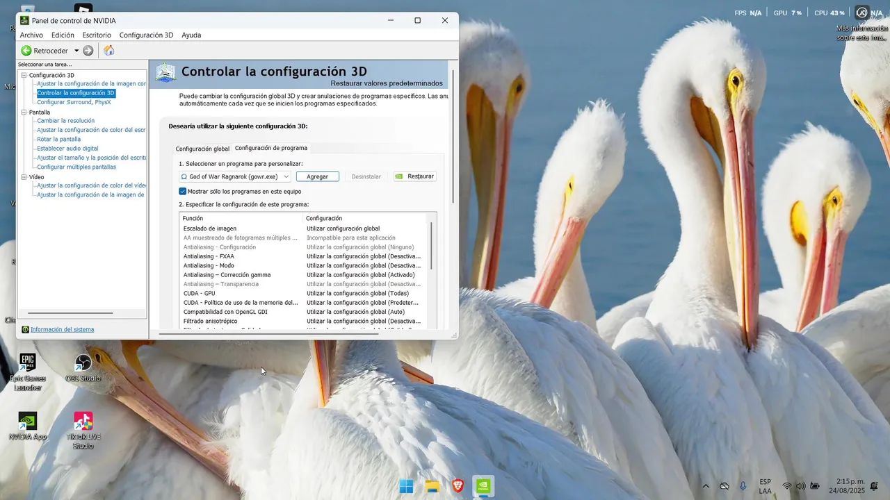Screen dimensions: 890x500
Task: Click Restaurar valores predeterminados link
Action: tap(387, 83)
